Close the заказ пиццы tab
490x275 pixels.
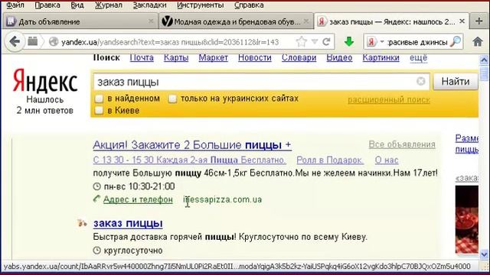462,21
